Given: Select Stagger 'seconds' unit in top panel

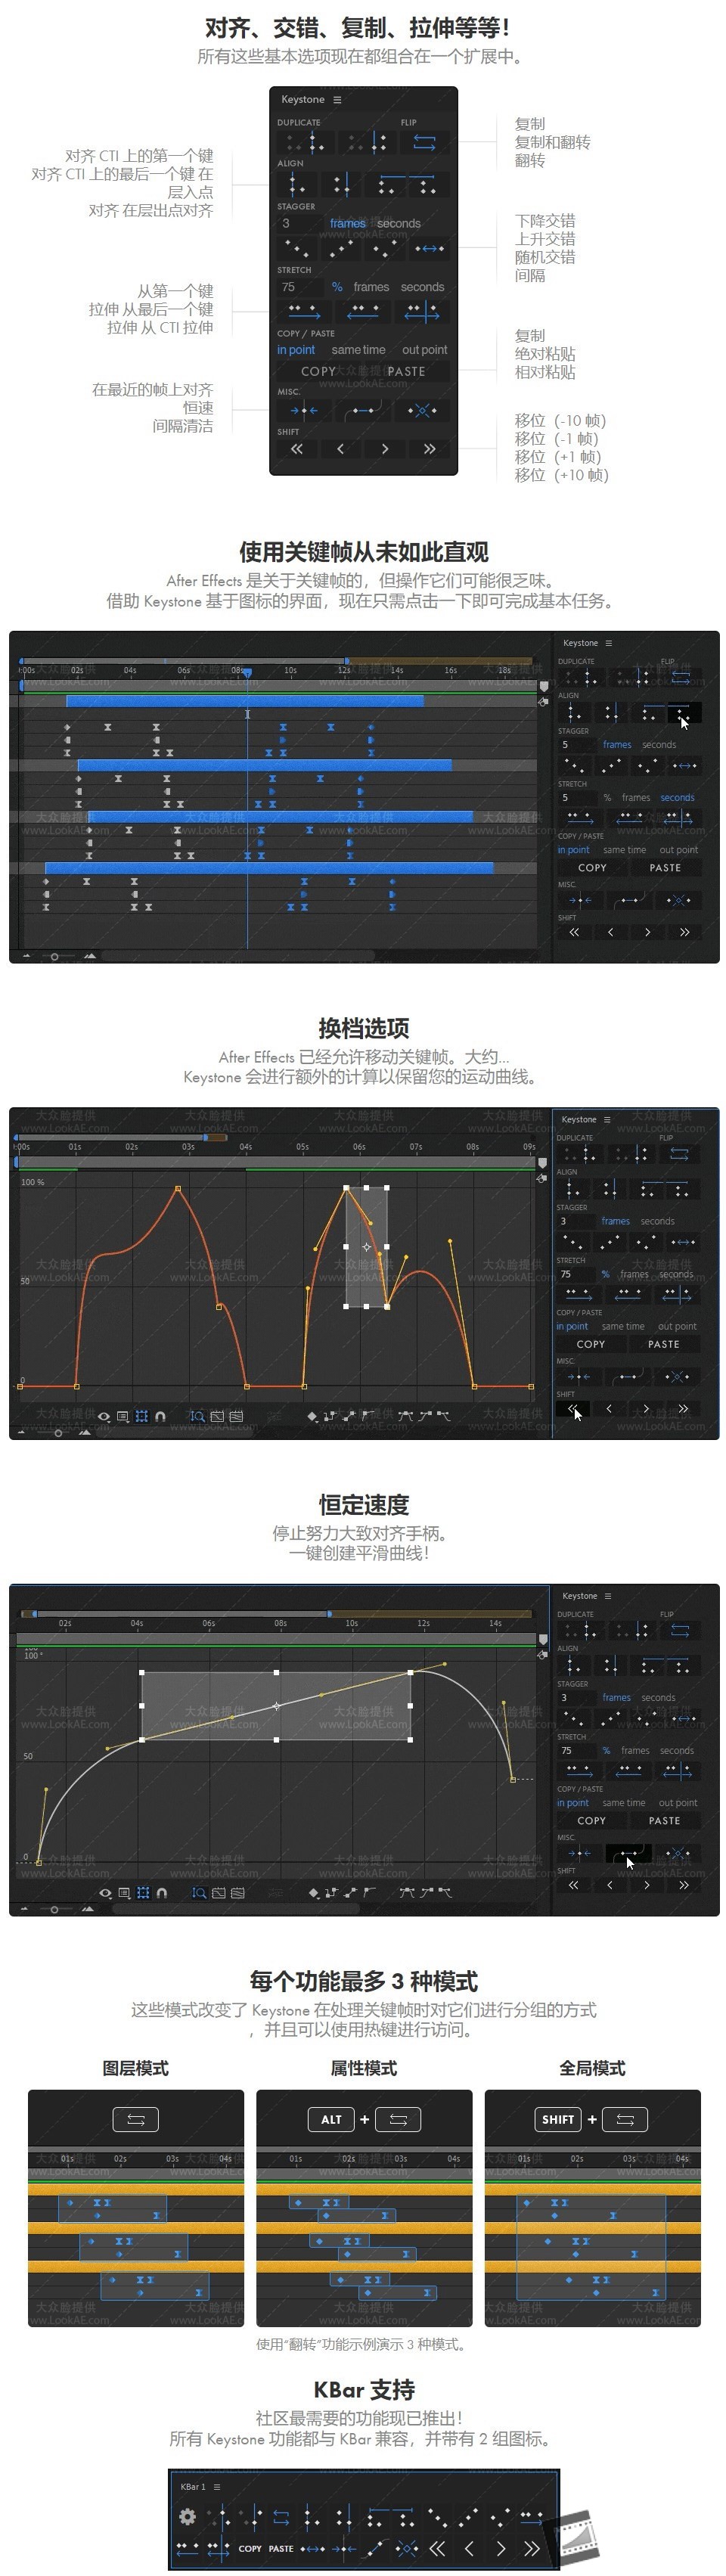Looking at the screenshot, I should (398, 223).
